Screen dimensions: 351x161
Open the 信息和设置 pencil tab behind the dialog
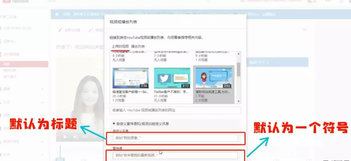tap(69, 30)
